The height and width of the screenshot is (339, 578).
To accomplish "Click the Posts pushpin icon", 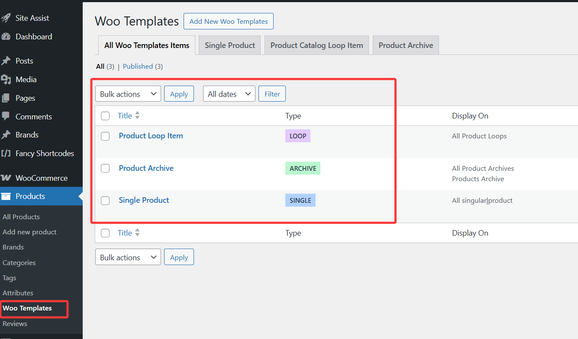I will click(6, 61).
